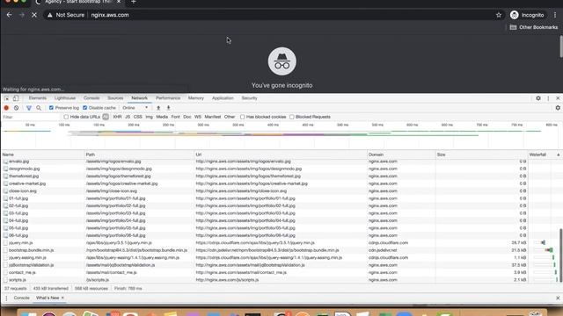Select the close-icon.svg request row
563x316 pixels.
point(280,191)
